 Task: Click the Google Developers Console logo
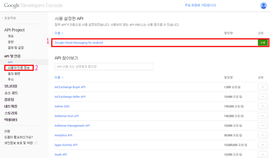(x=33, y=5)
